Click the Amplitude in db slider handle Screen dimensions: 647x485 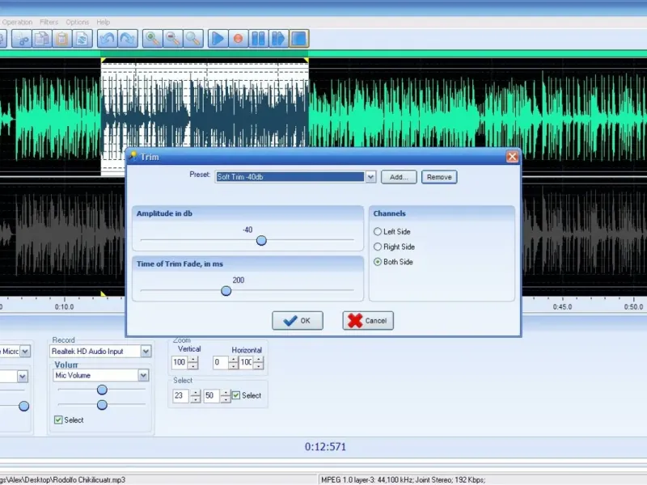[x=261, y=240]
